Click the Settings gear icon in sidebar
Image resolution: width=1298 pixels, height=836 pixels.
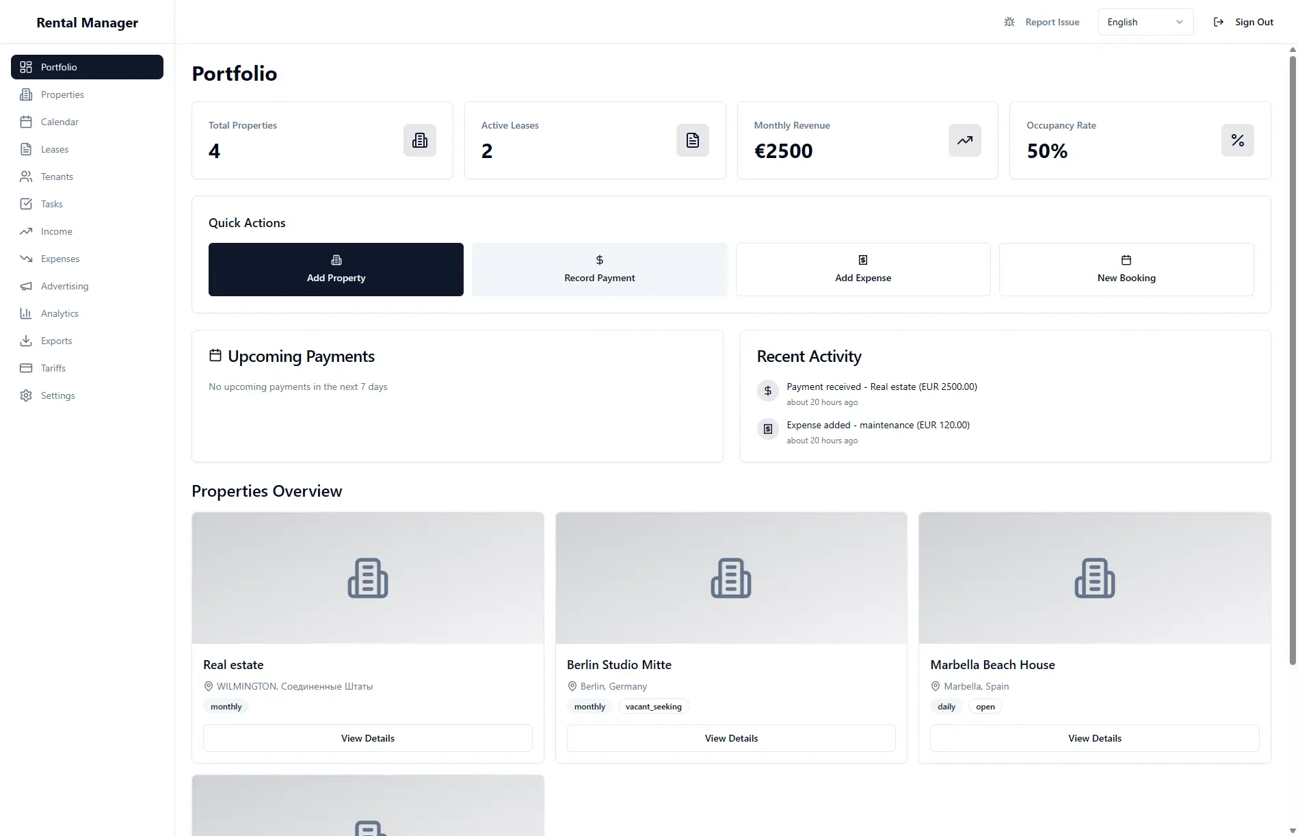[x=26, y=395]
